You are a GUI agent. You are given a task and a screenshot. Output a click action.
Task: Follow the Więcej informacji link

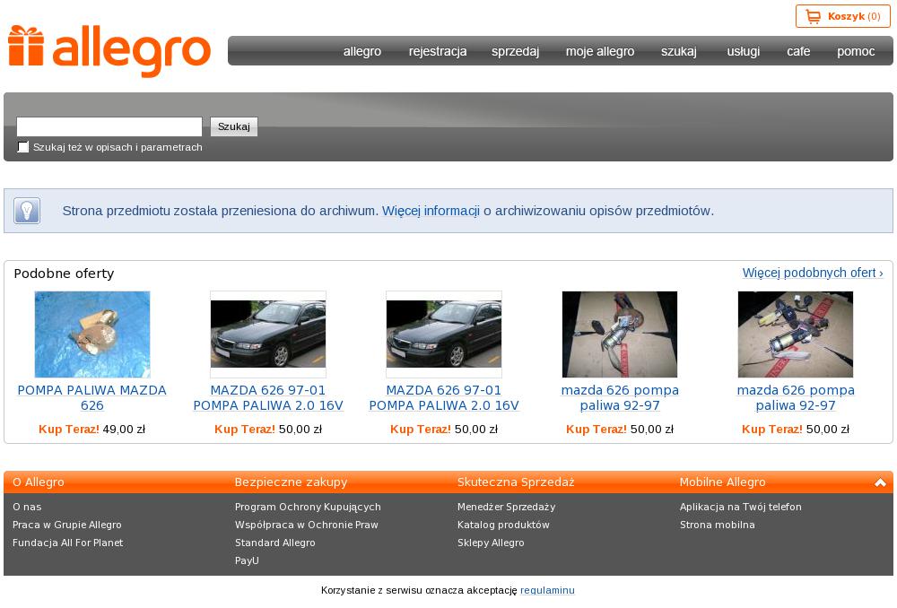click(x=431, y=211)
